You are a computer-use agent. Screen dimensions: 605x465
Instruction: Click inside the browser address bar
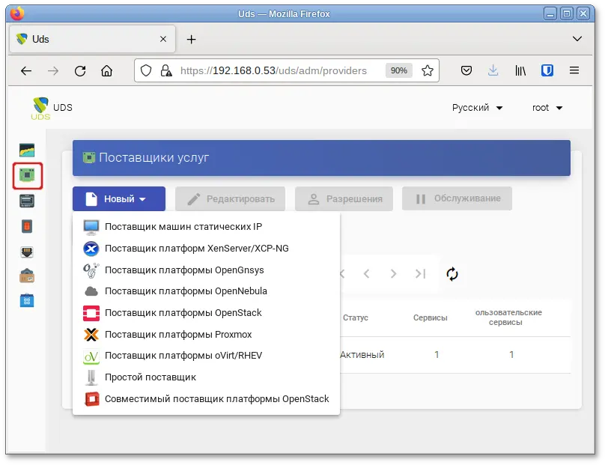pyautogui.click(x=285, y=70)
